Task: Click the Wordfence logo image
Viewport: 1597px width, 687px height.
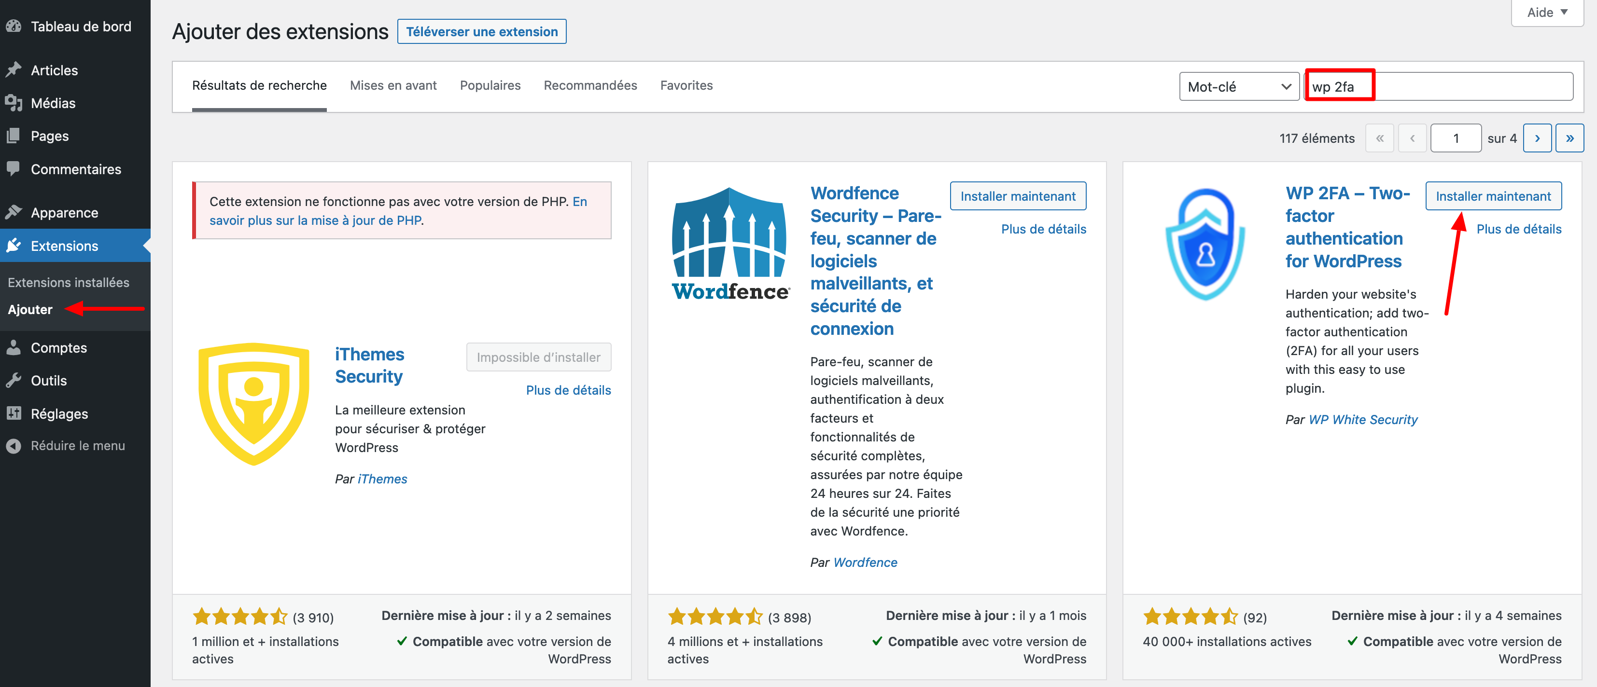Action: click(731, 244)
